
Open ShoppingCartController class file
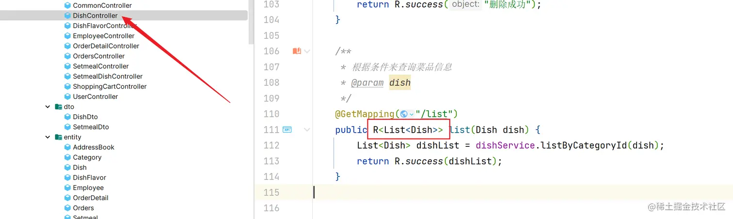point(110,87)
